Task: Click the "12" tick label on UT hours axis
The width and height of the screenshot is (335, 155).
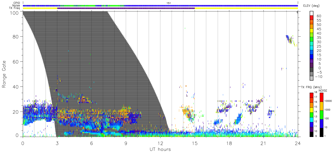Action: tap(160, 143)
